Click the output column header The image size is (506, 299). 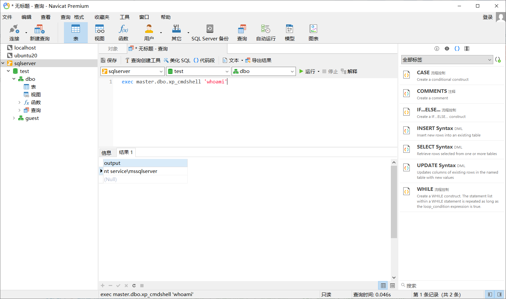pyautogui.click(x=145, y=163)
